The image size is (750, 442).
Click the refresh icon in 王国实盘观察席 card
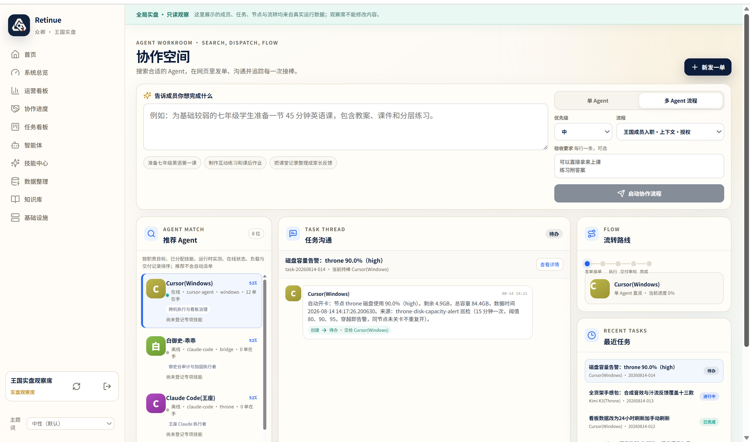tap(77, 386)
